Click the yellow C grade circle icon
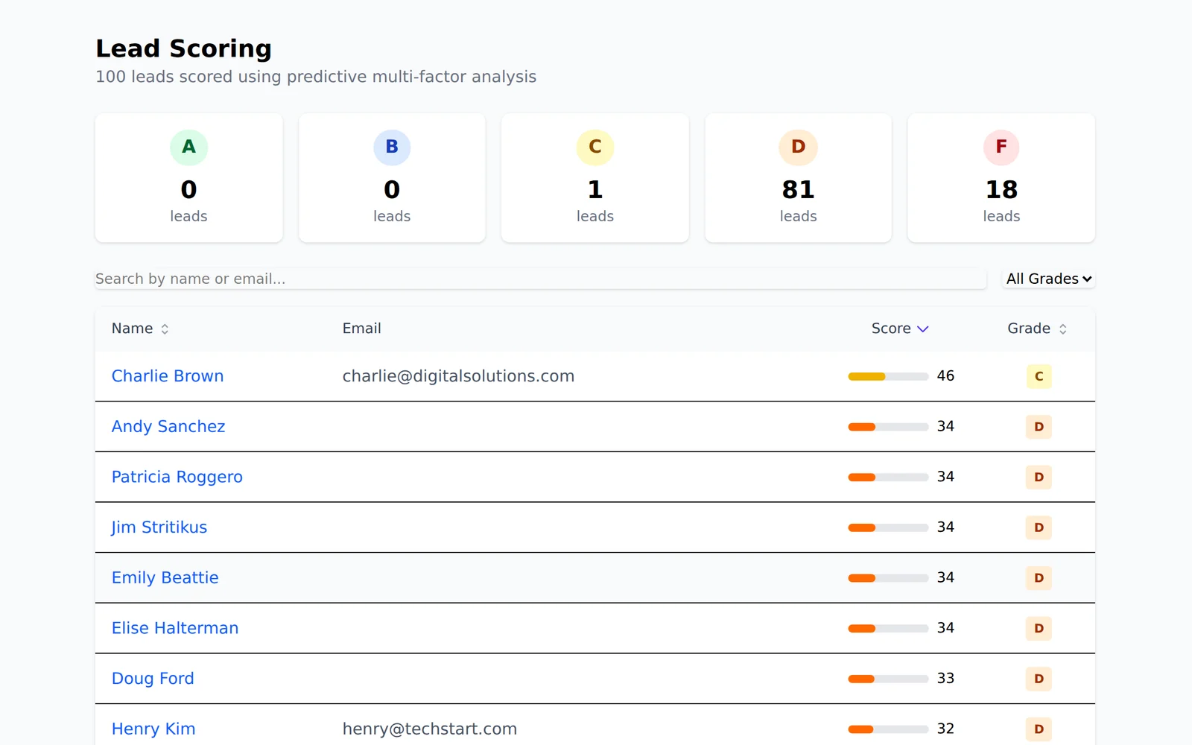 click(x=595, y=147)
